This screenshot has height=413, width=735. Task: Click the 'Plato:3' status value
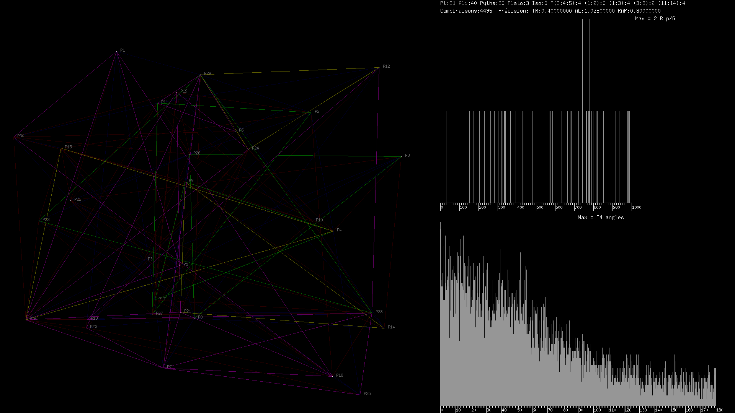(518, 3)
